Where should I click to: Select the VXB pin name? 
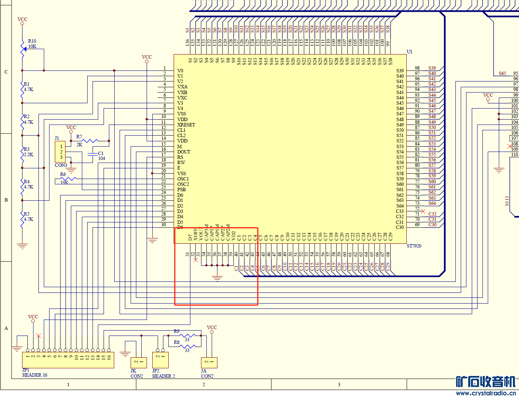point(182,93)
